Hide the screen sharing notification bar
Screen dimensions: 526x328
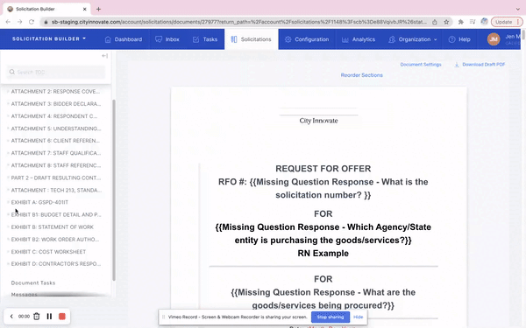click(359, 317)
